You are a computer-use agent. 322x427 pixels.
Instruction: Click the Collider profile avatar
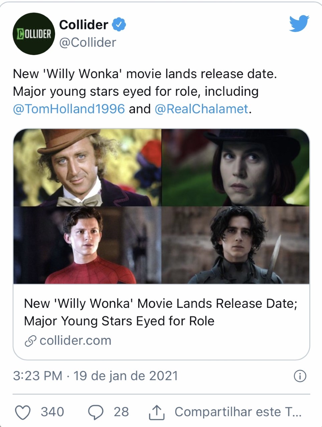coord(34,34)
